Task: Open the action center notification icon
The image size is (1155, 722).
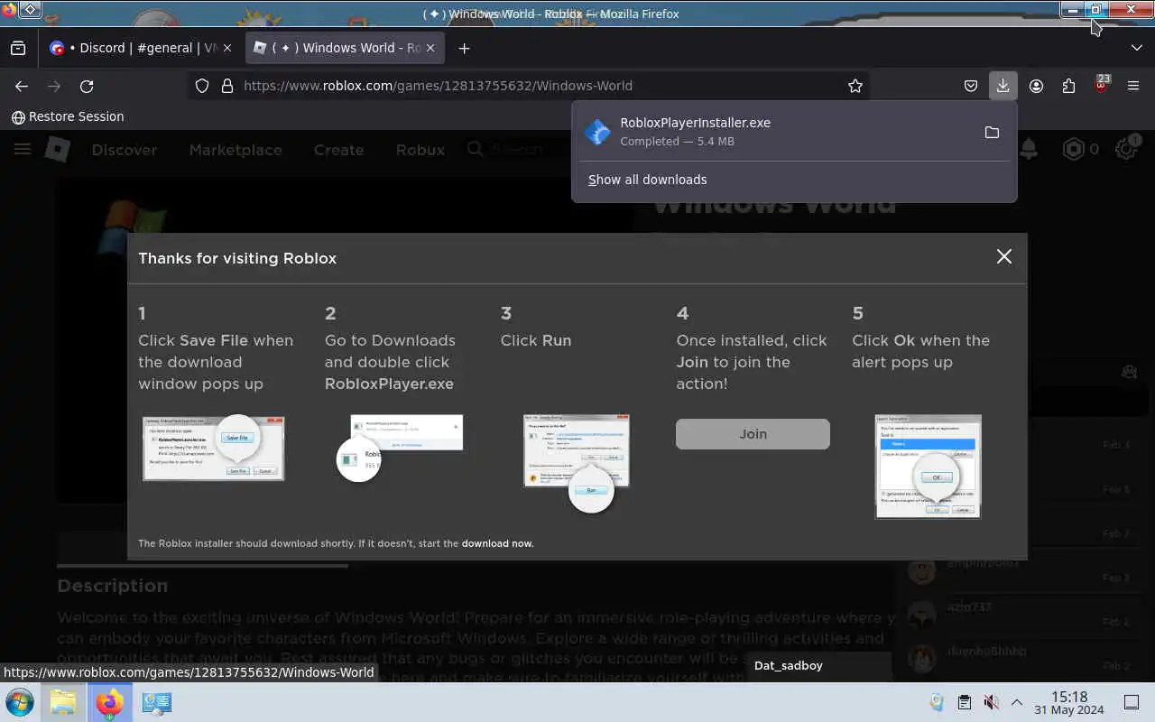Action: click(x=1131, y=702)
